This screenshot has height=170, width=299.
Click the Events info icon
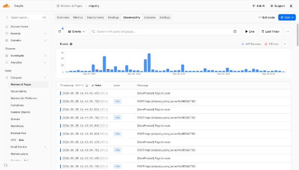click(x=71, y=44)
